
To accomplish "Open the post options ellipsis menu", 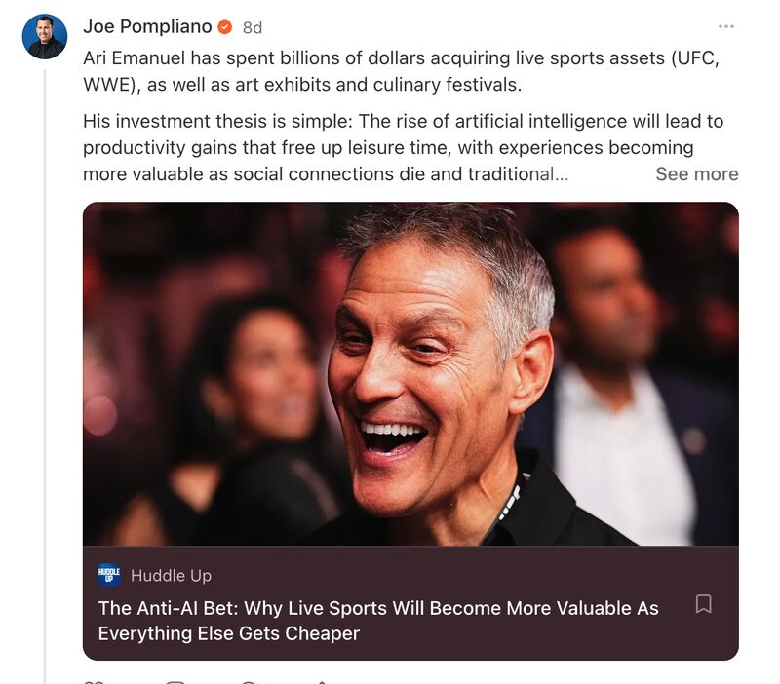I will (x=726, y=28).
